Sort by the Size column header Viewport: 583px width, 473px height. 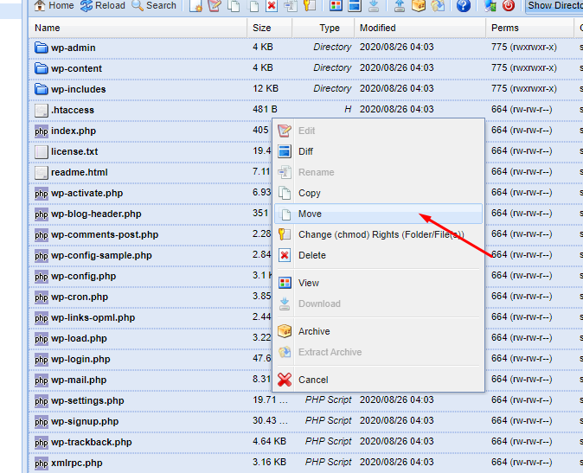(270, 28)
